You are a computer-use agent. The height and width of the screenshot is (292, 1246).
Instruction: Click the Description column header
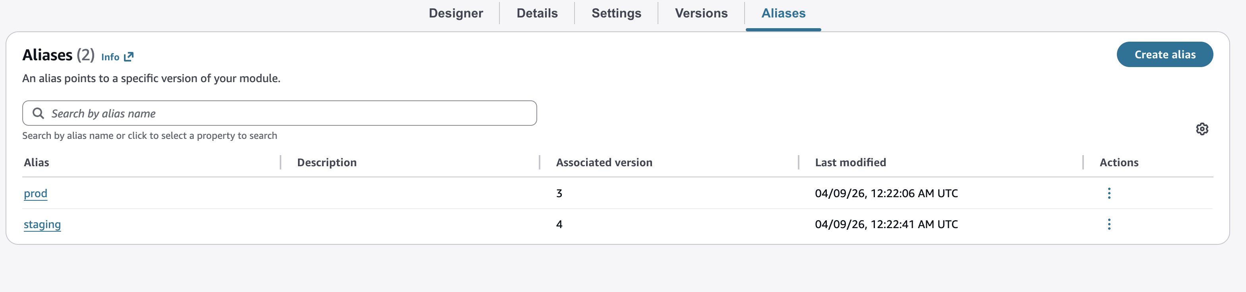pyautogui.click(x=327, y=163)
